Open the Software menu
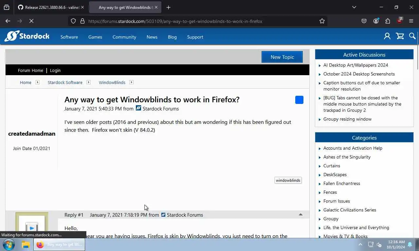 click(69, 37)
